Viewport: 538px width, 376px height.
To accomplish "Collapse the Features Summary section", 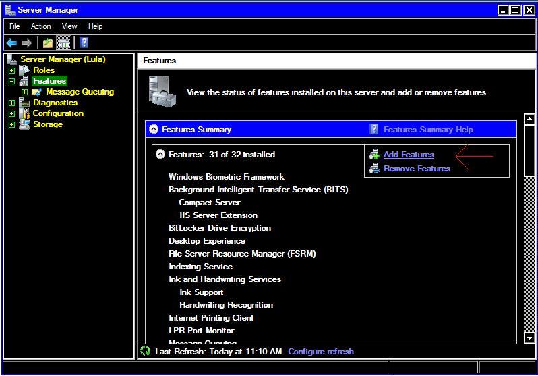I will click(x=154, y=129).
